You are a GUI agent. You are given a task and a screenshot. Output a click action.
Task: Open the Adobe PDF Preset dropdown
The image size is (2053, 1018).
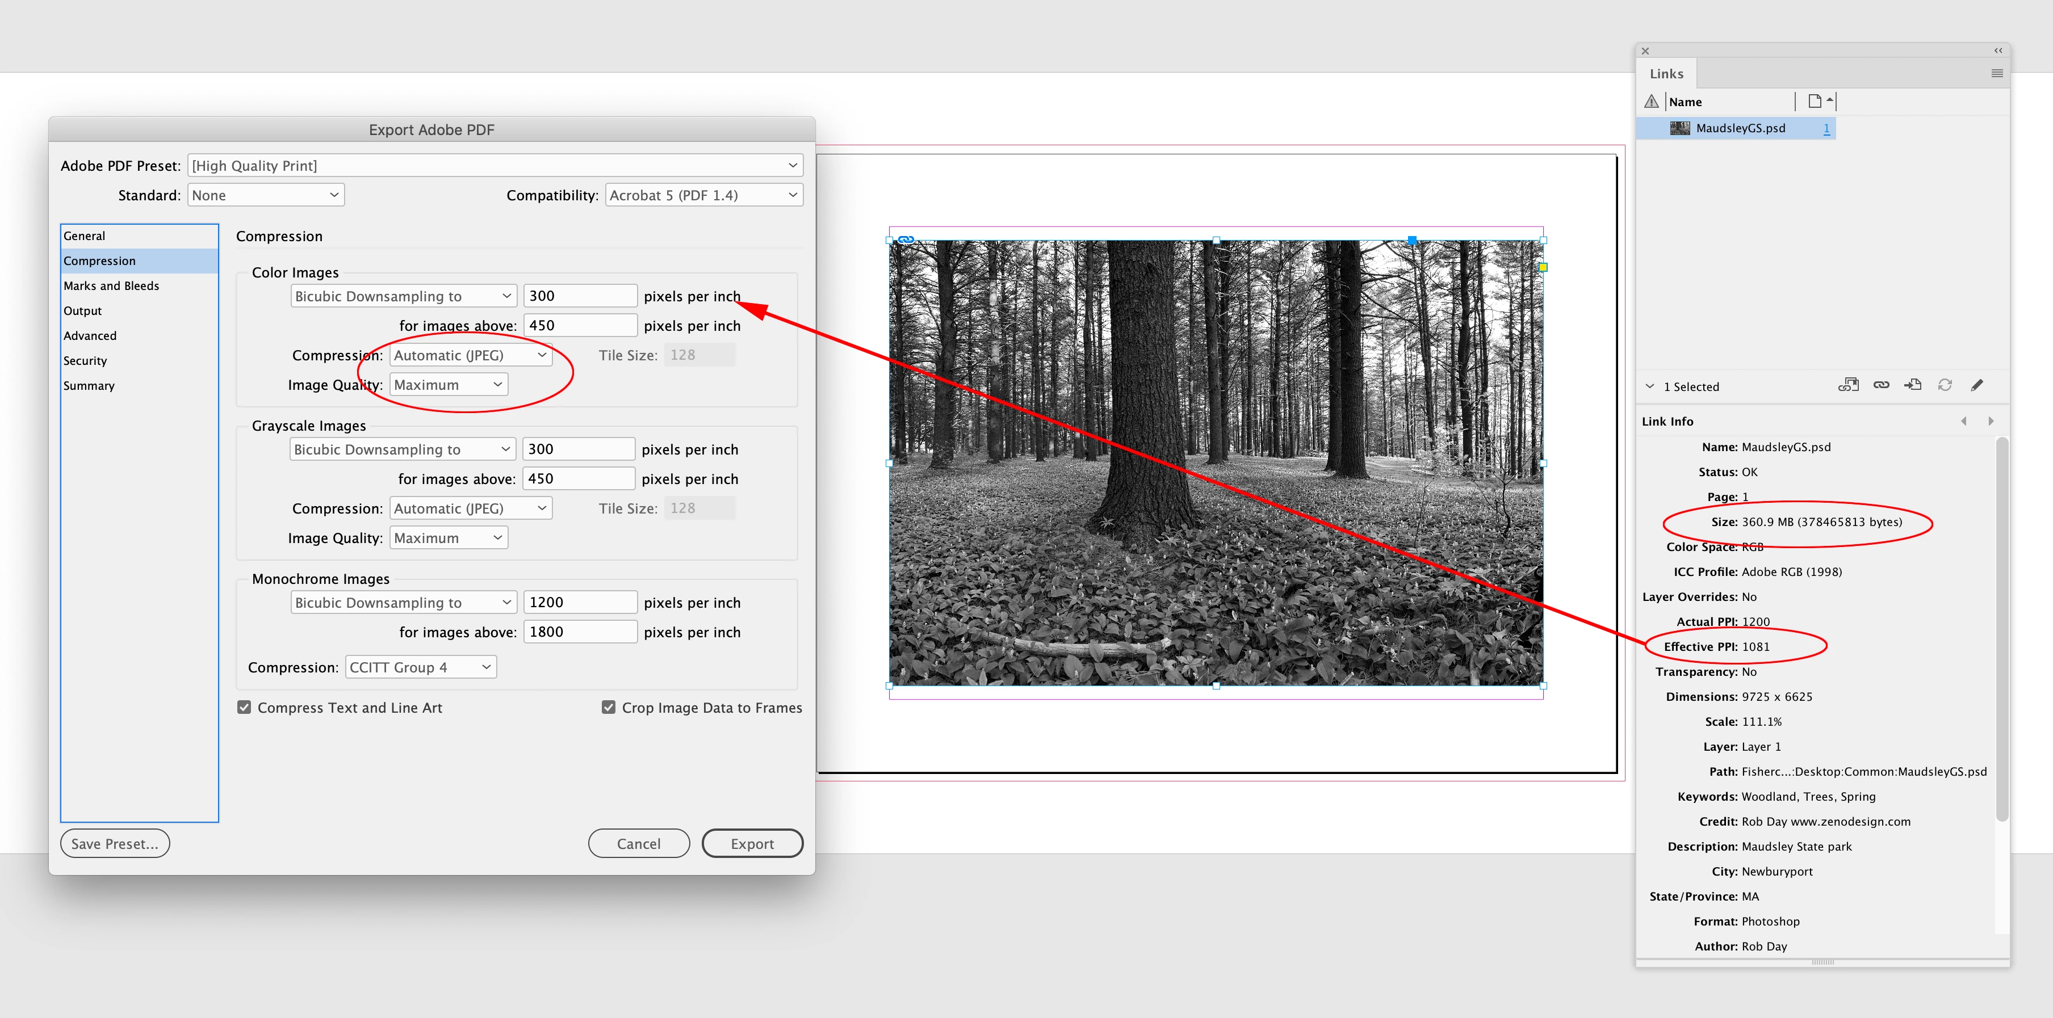tap(495, 166)
